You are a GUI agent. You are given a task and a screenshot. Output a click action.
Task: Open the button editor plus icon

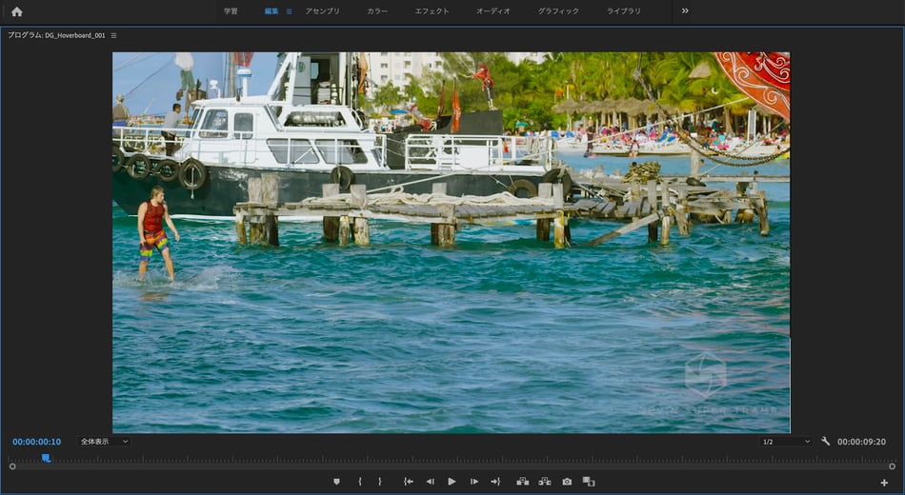click(x=884, y=483)
